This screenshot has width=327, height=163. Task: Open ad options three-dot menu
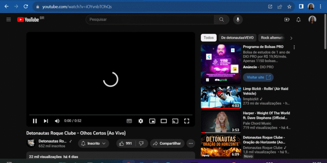[294, 47]
